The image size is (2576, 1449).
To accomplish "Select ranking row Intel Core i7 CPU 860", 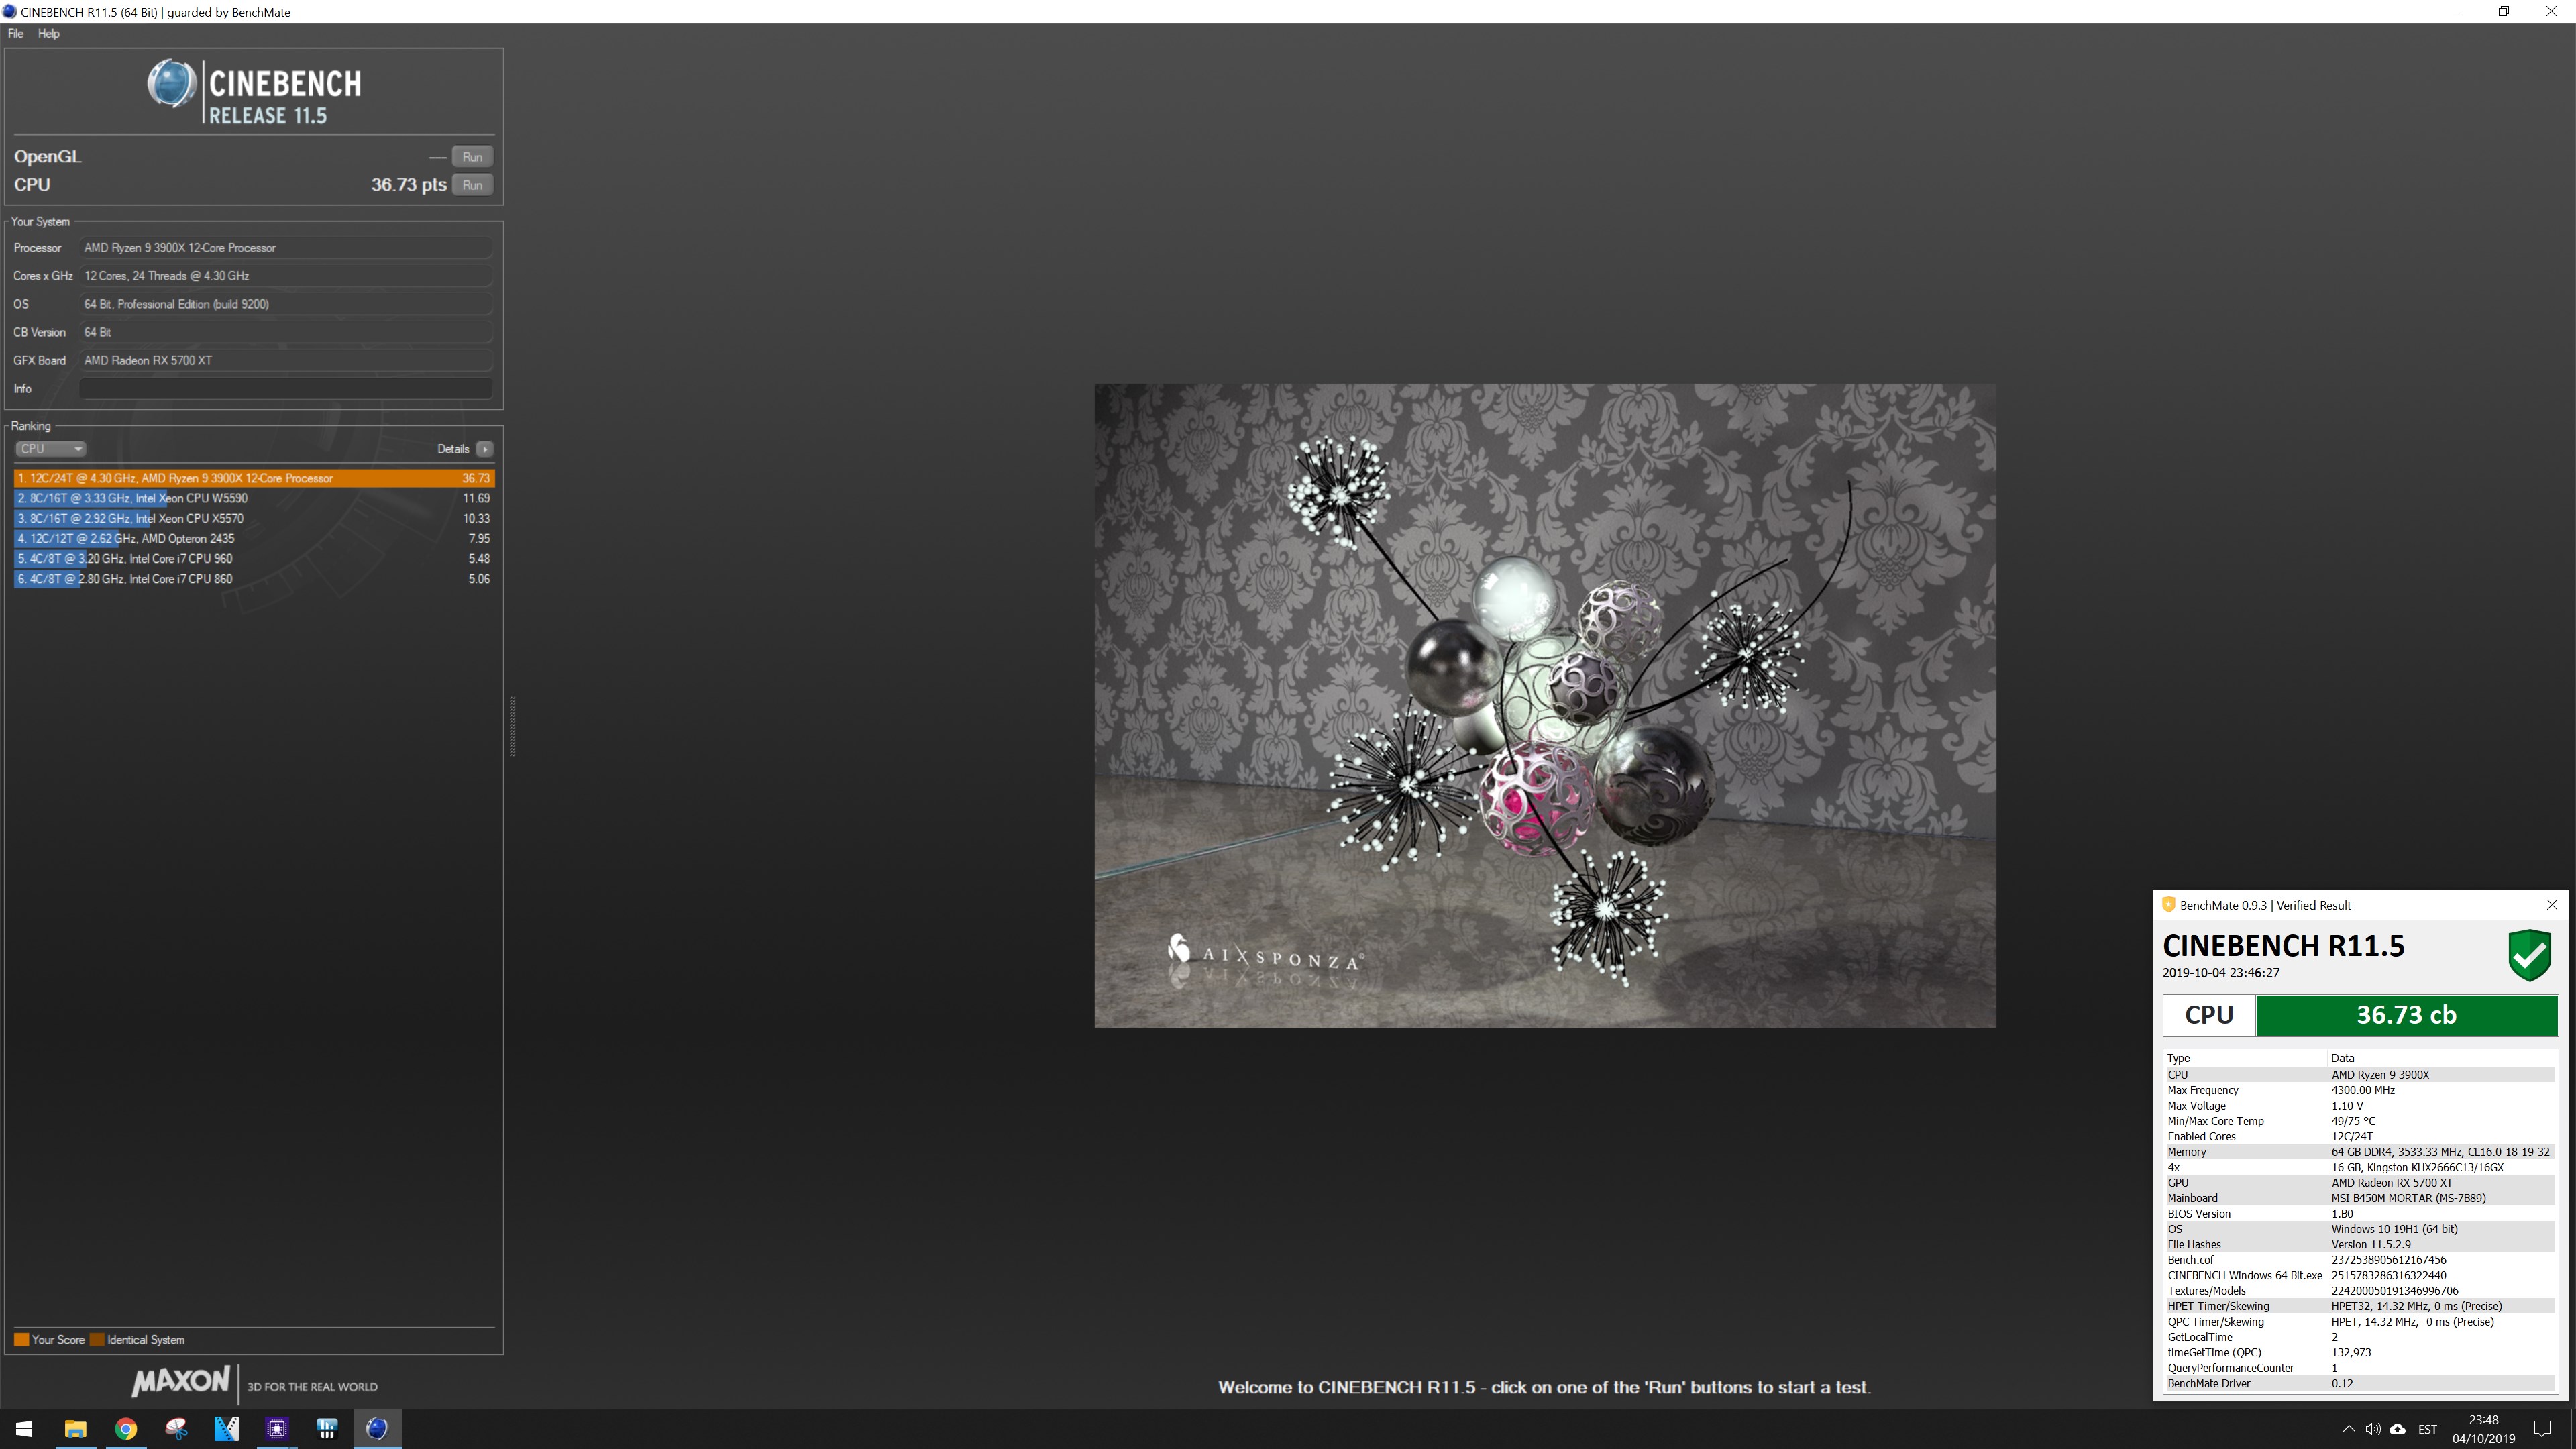I will point(254,579).
